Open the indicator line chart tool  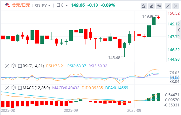(x=144, y=6)
